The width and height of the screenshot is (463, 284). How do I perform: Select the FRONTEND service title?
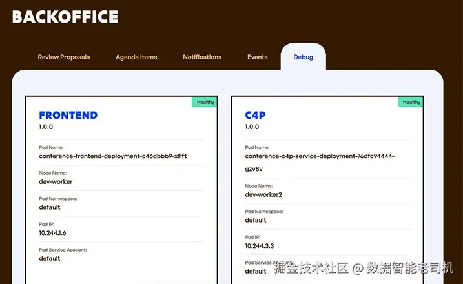[68, 115]
